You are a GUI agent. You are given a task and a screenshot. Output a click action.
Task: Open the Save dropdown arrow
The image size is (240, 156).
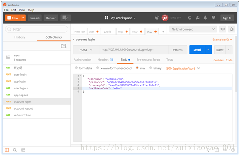click(x=229, y=49)
